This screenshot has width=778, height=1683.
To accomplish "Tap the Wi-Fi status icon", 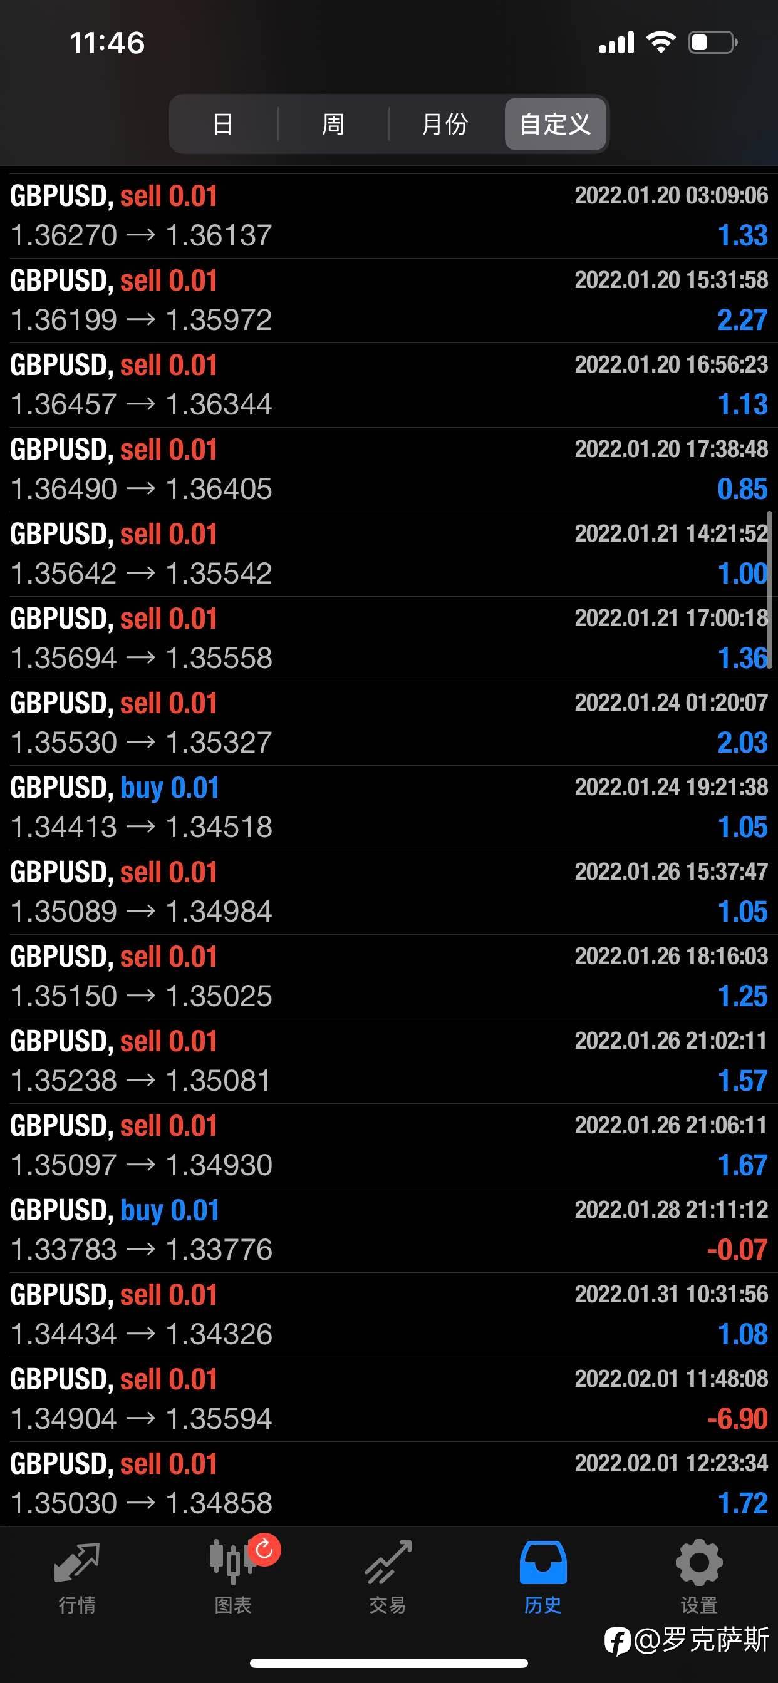I will click(660, 43).
